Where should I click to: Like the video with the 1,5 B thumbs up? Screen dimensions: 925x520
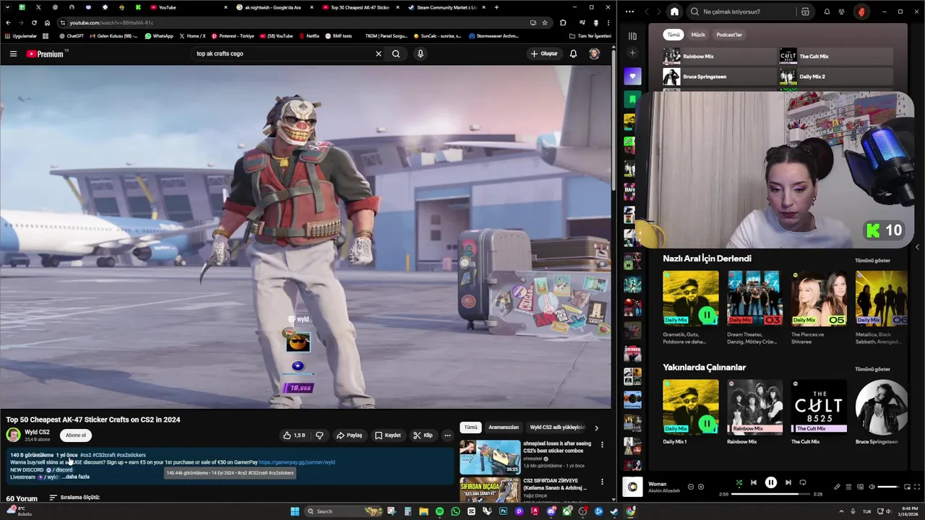point(294,435)
